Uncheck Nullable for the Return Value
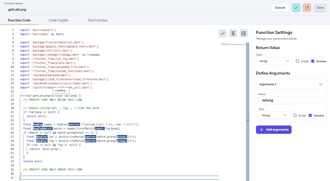Viewport: 330px width, 181px height. tap(313, 61)
